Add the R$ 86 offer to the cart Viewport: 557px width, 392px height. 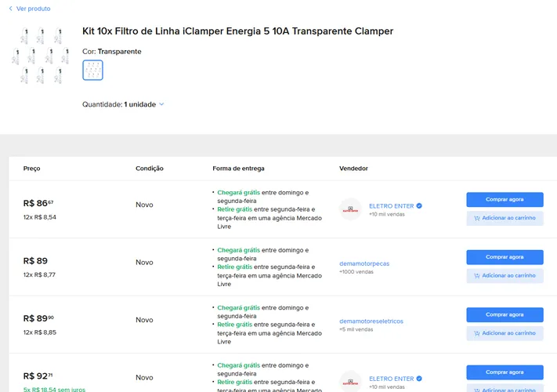(x=505, y=218)
